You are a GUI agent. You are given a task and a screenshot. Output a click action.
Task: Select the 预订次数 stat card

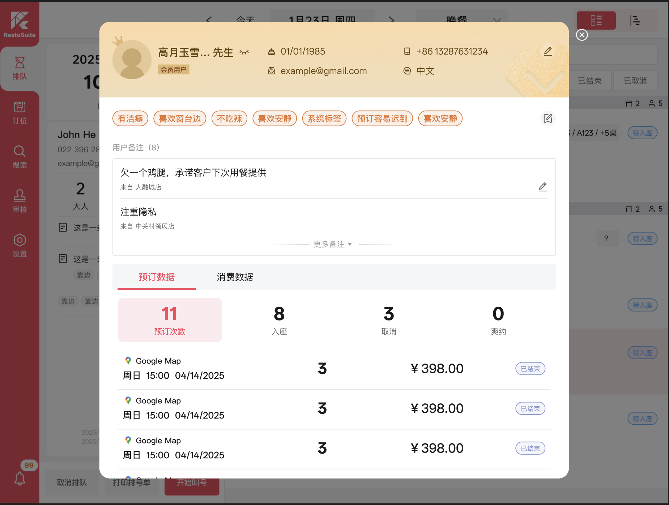[x=170, y=320]
